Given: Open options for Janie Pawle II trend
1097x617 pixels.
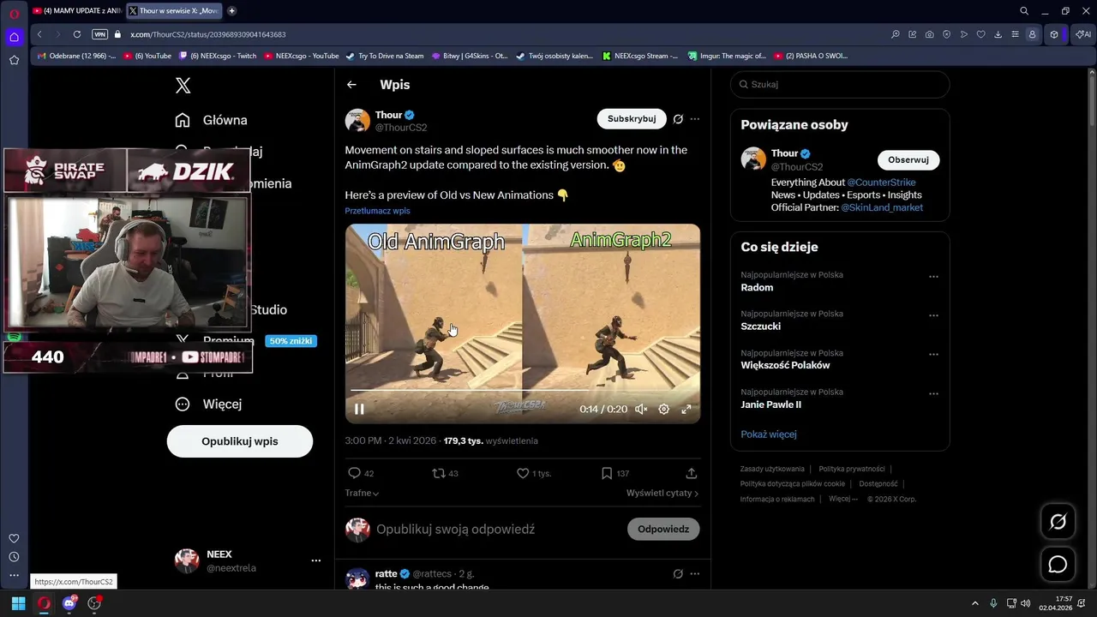Looking at the screenshot, I should click(933, 393).
